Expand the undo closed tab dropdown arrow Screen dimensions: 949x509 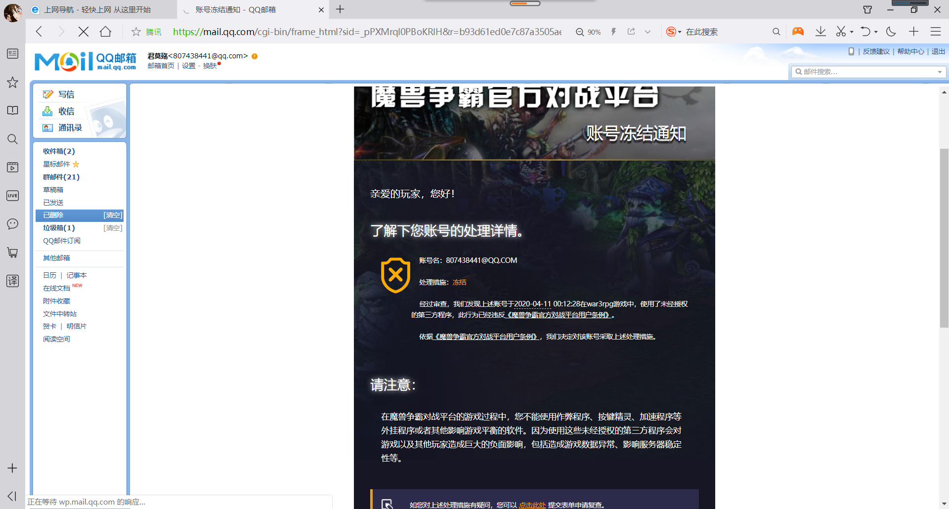point(876,32)
